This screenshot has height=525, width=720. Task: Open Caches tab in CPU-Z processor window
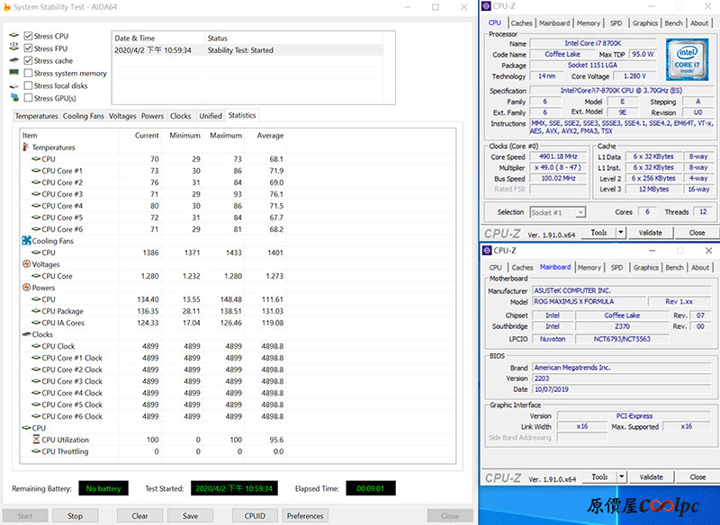coord(522,23)
